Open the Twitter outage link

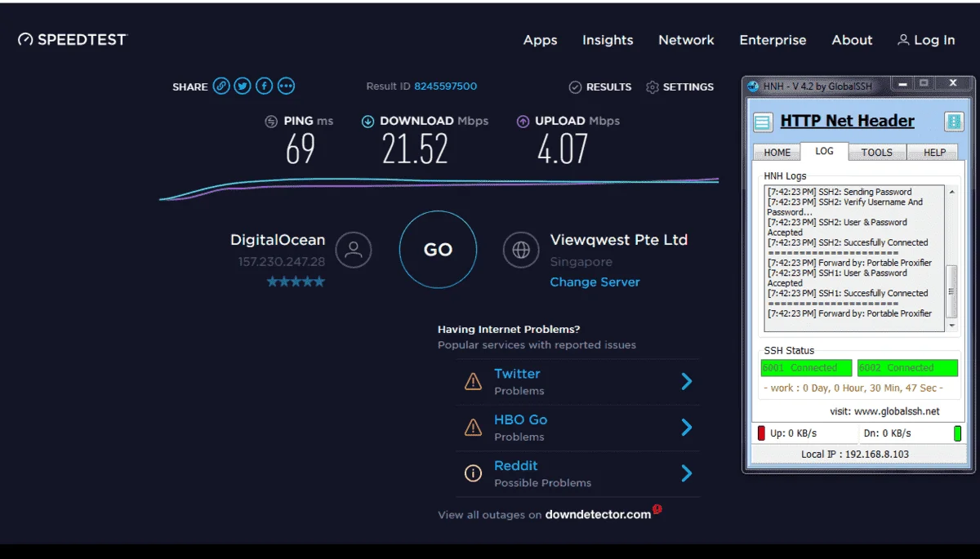[x=517, y=374]
